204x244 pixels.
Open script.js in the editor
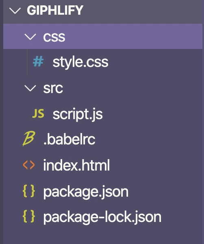tap(78, 114)
